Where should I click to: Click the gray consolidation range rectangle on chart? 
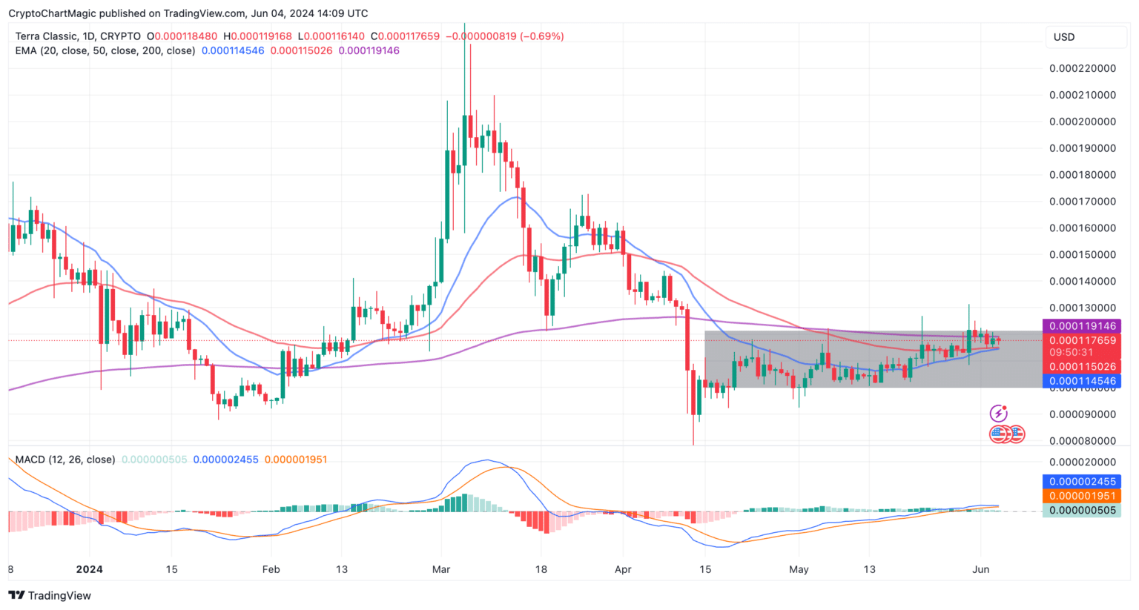(874, 359)
